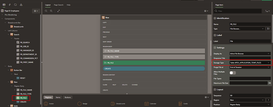
Task: Toggle the Allow Multiple Files switch
Action: 233,73
